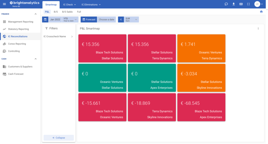Click the Collapse filters button
This screenshot has width=268, height=144.
tap(59, 138)
